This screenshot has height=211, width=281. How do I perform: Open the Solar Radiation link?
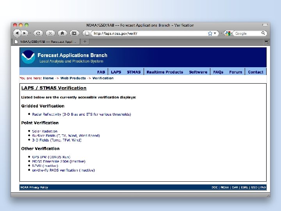(44, 131)
